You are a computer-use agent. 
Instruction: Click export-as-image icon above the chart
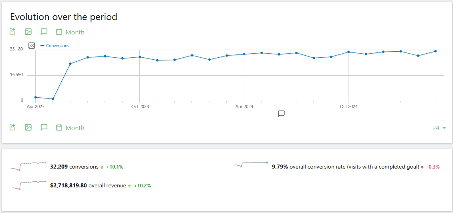coord(28,32)
